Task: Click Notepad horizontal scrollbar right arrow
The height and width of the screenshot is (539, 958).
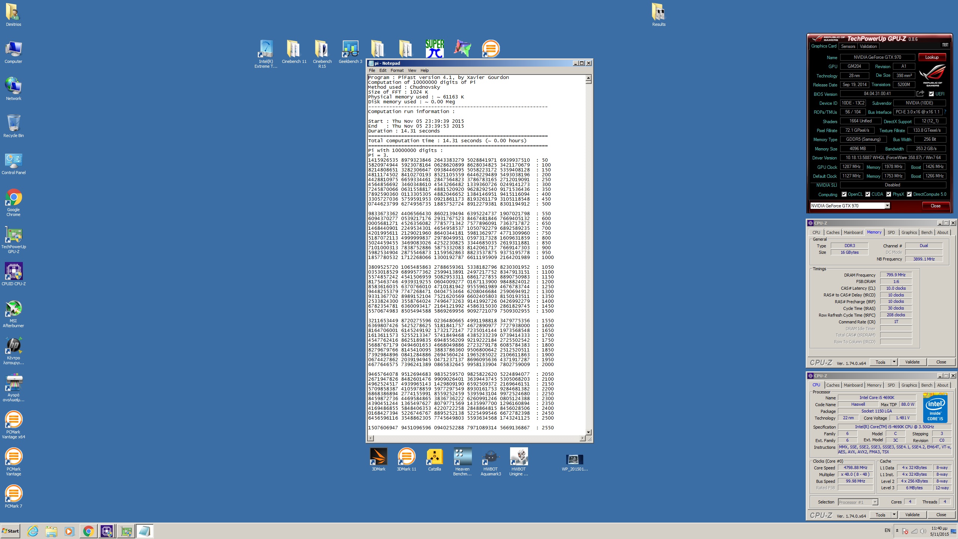Action: pos(582,438)
